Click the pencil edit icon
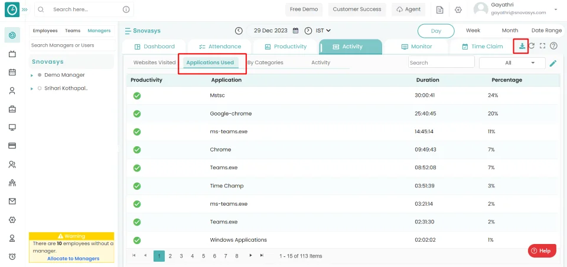Viewport: 567px width, 267px height. [x=553, y=64]
